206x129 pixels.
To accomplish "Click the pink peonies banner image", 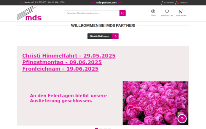I will (x=156, y=103).
